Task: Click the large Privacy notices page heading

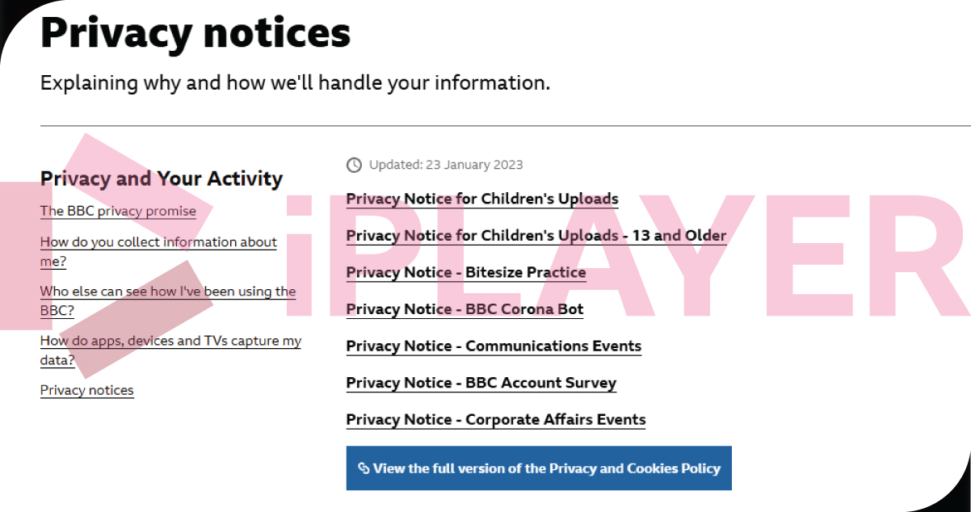Action: [195, 34]
